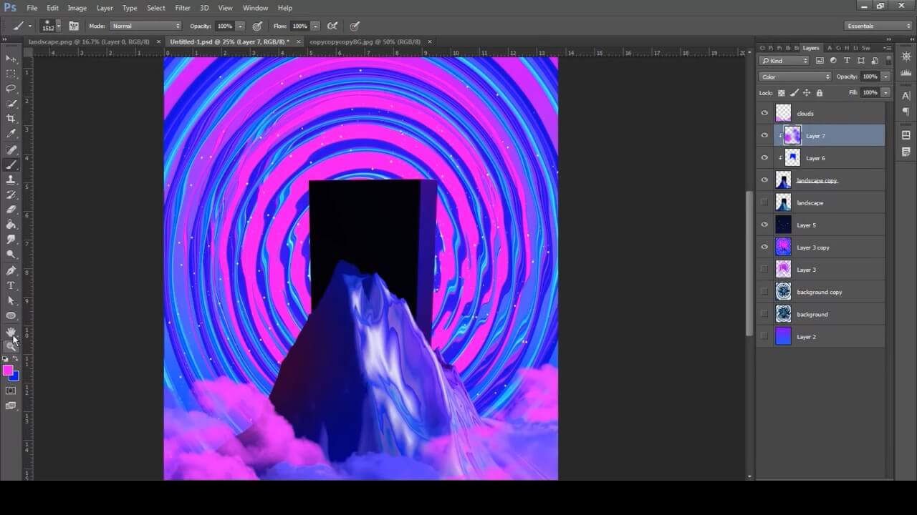Show the hidden landscape layer
This screenshot has width=917, height=515.
764,202
